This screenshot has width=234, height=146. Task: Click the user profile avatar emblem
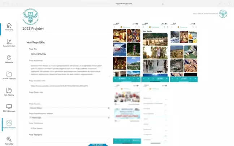point(223,14)
